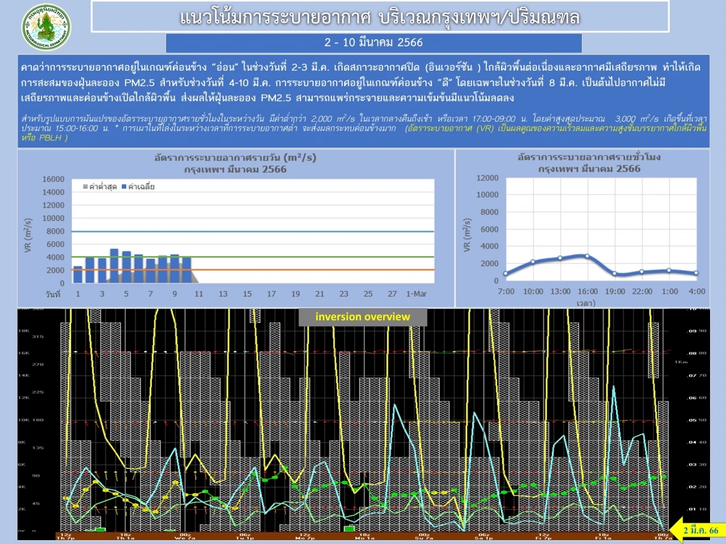Click the daily chart title อัตราการระบายอากาศรายวัน
Screen dimensions: 726x544
click(x=235, y=158)
